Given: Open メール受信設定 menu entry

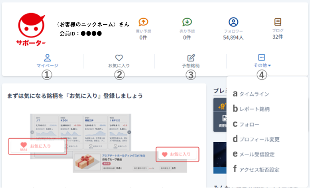Looking at the screenshot, I should click(x=257, y=154).
